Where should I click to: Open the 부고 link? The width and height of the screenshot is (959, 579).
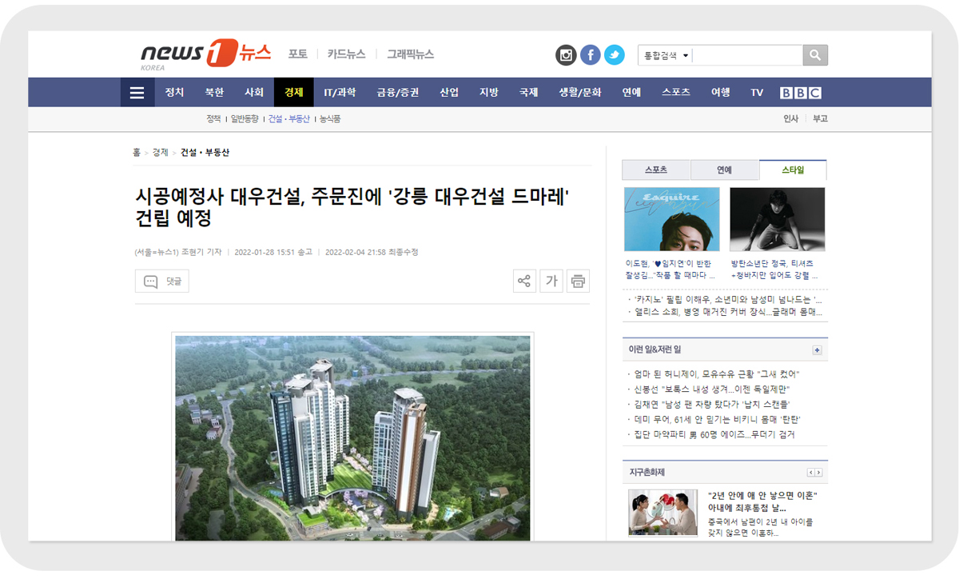click(820, 119)
